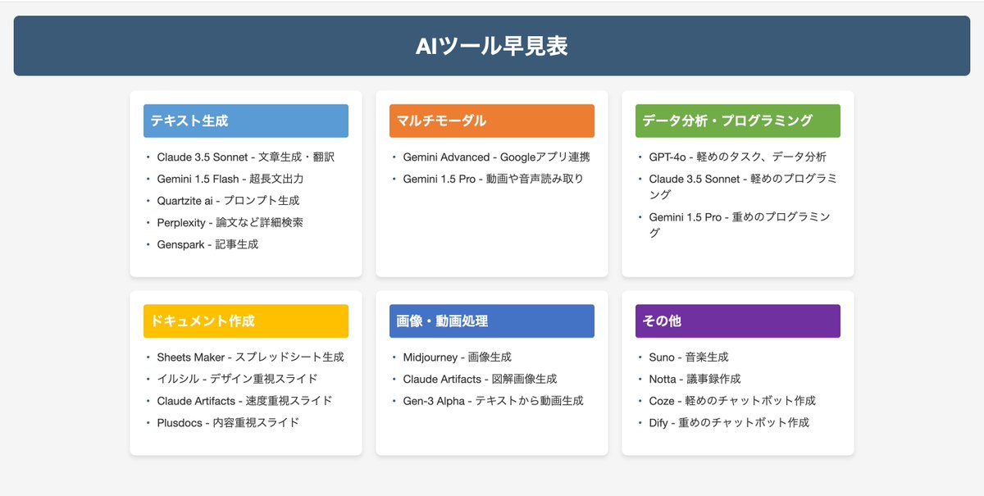
Task: Click "Claude 3.5 Sonnet - 軽めのプログラミング" entry
Action: click(743, 186)
